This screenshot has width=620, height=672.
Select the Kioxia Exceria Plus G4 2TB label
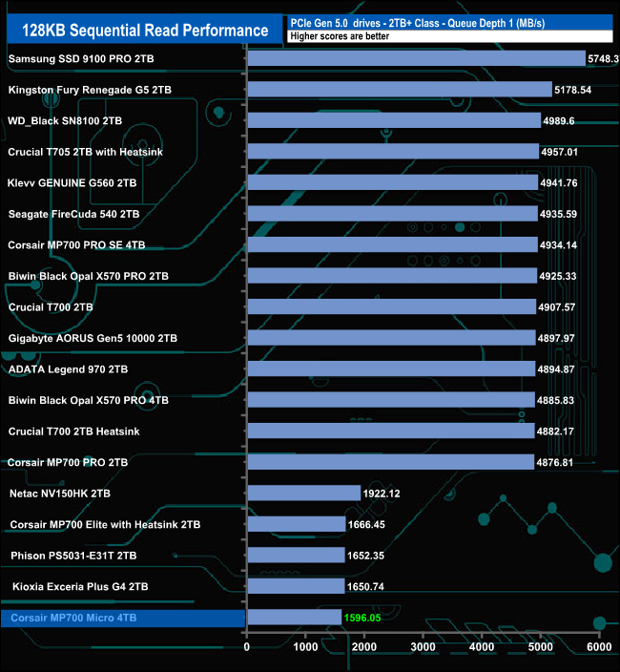click(80, 586)
